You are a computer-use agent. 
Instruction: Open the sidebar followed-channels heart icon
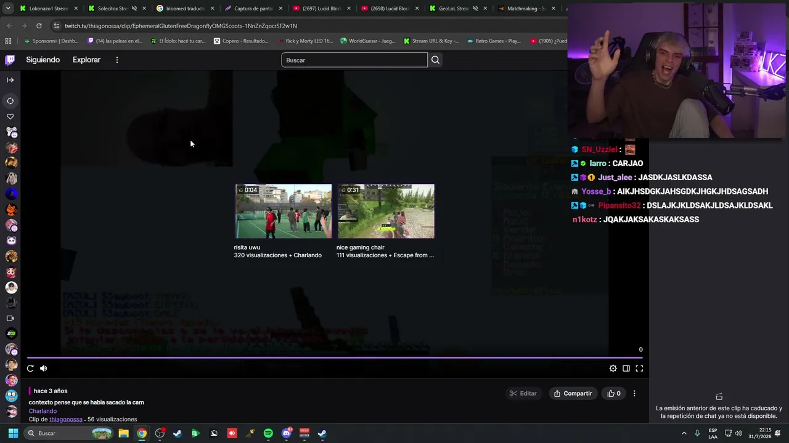[10, 116]
